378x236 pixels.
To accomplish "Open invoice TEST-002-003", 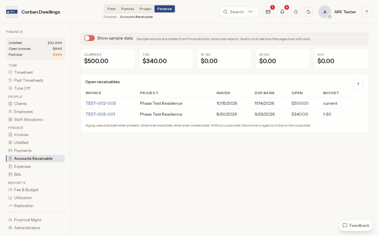I will [101, 103].
